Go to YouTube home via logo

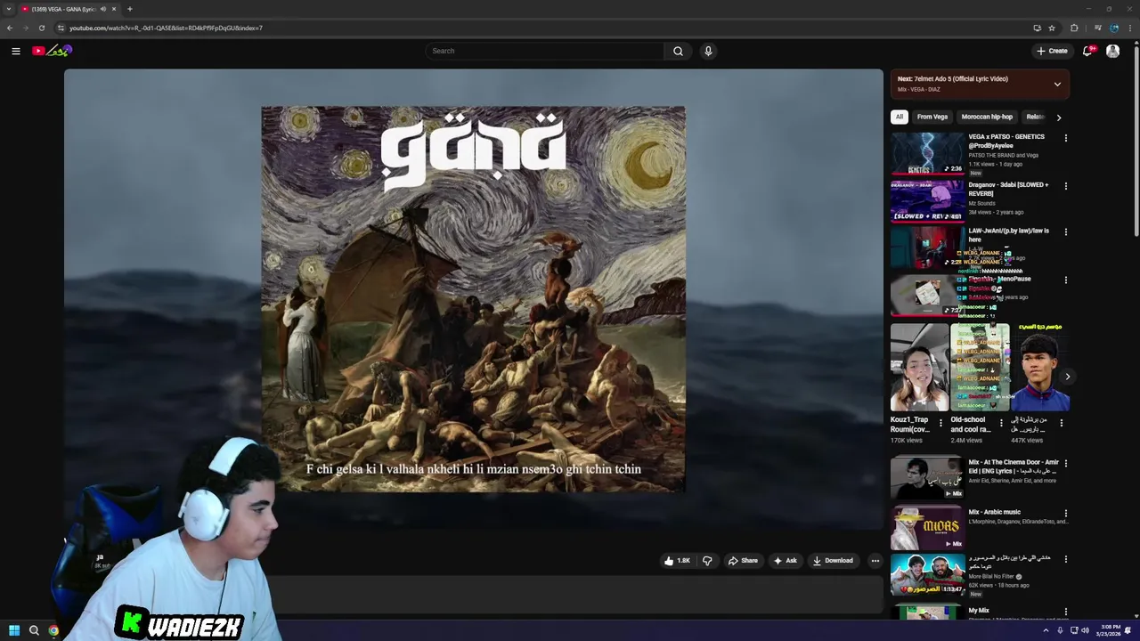coord(51,51)
